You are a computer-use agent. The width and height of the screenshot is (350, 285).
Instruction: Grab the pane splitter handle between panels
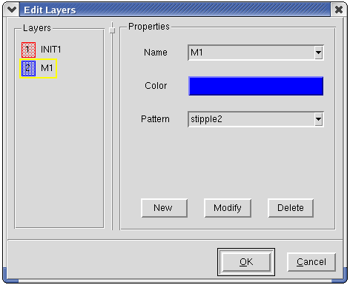tap(112, 30)
